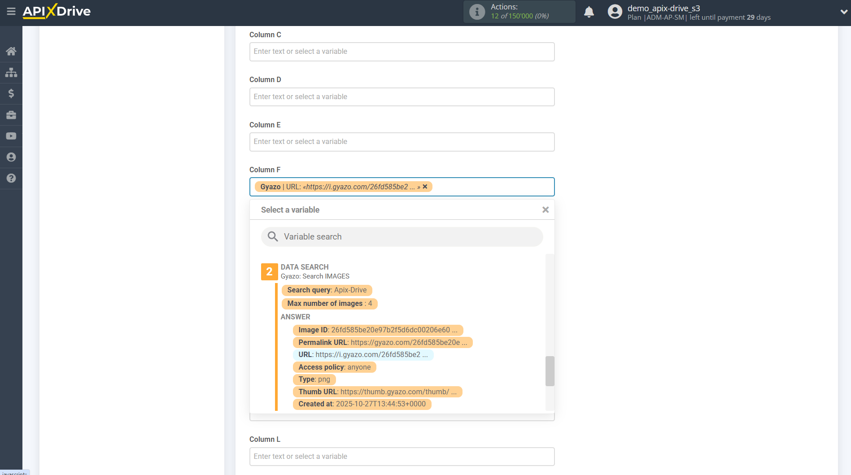Open the billing dollar icon in sidebar
Screen dimensions: 851x475
pyautogui.click(x=11, y=93)
